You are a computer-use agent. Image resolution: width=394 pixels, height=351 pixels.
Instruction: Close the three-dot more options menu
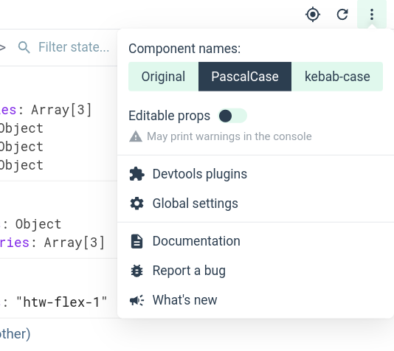[x=372, y=14]
